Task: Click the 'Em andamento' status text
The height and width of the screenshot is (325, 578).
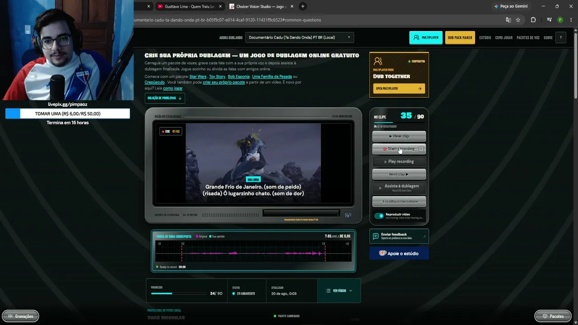Action: tap(246, 293)
